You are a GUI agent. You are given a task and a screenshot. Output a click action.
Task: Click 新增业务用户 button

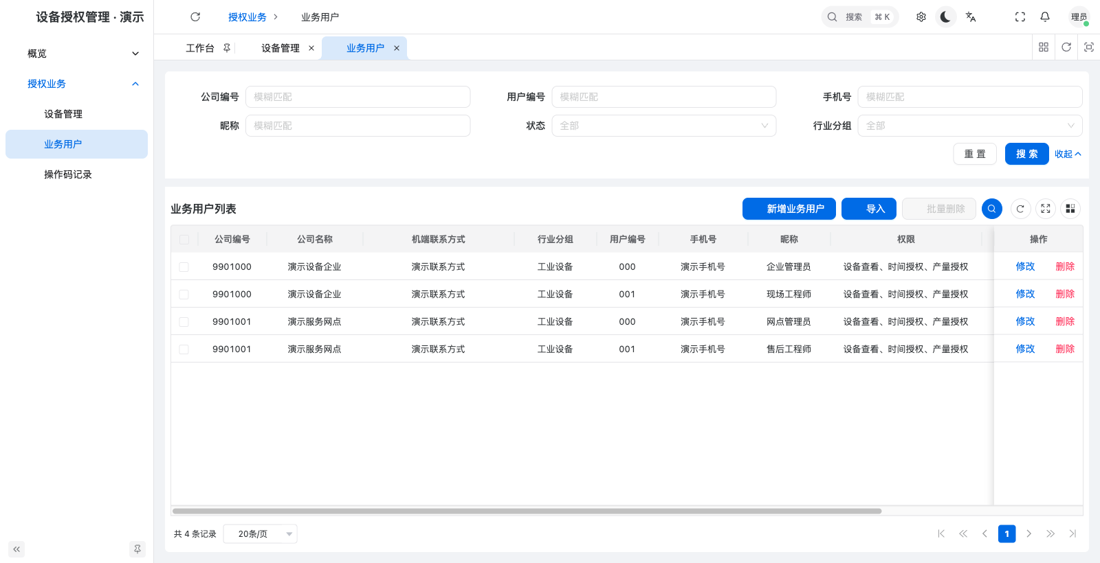point(789,209)
